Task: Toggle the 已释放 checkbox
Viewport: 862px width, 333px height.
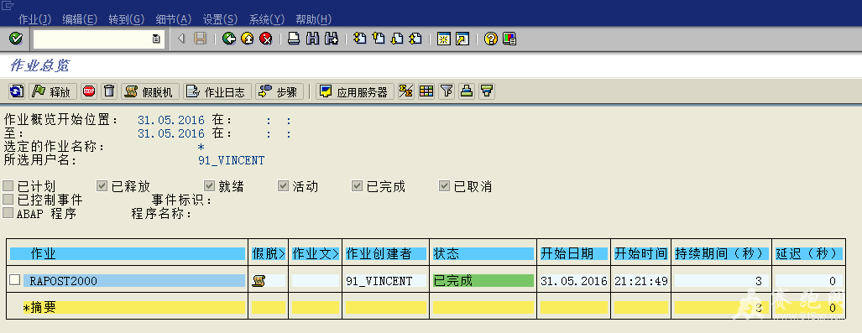Action: [x=102, y=185]
